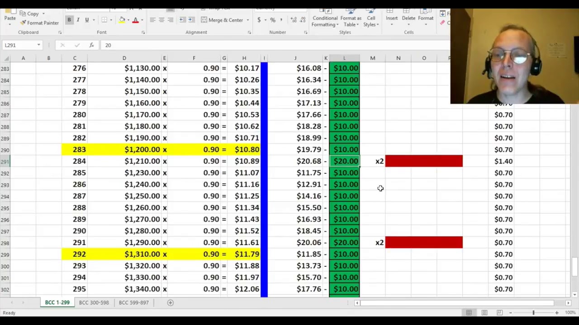Click Paste button
Image resolution: width=579 pixels, height=325 pixels.
[9, 16]
